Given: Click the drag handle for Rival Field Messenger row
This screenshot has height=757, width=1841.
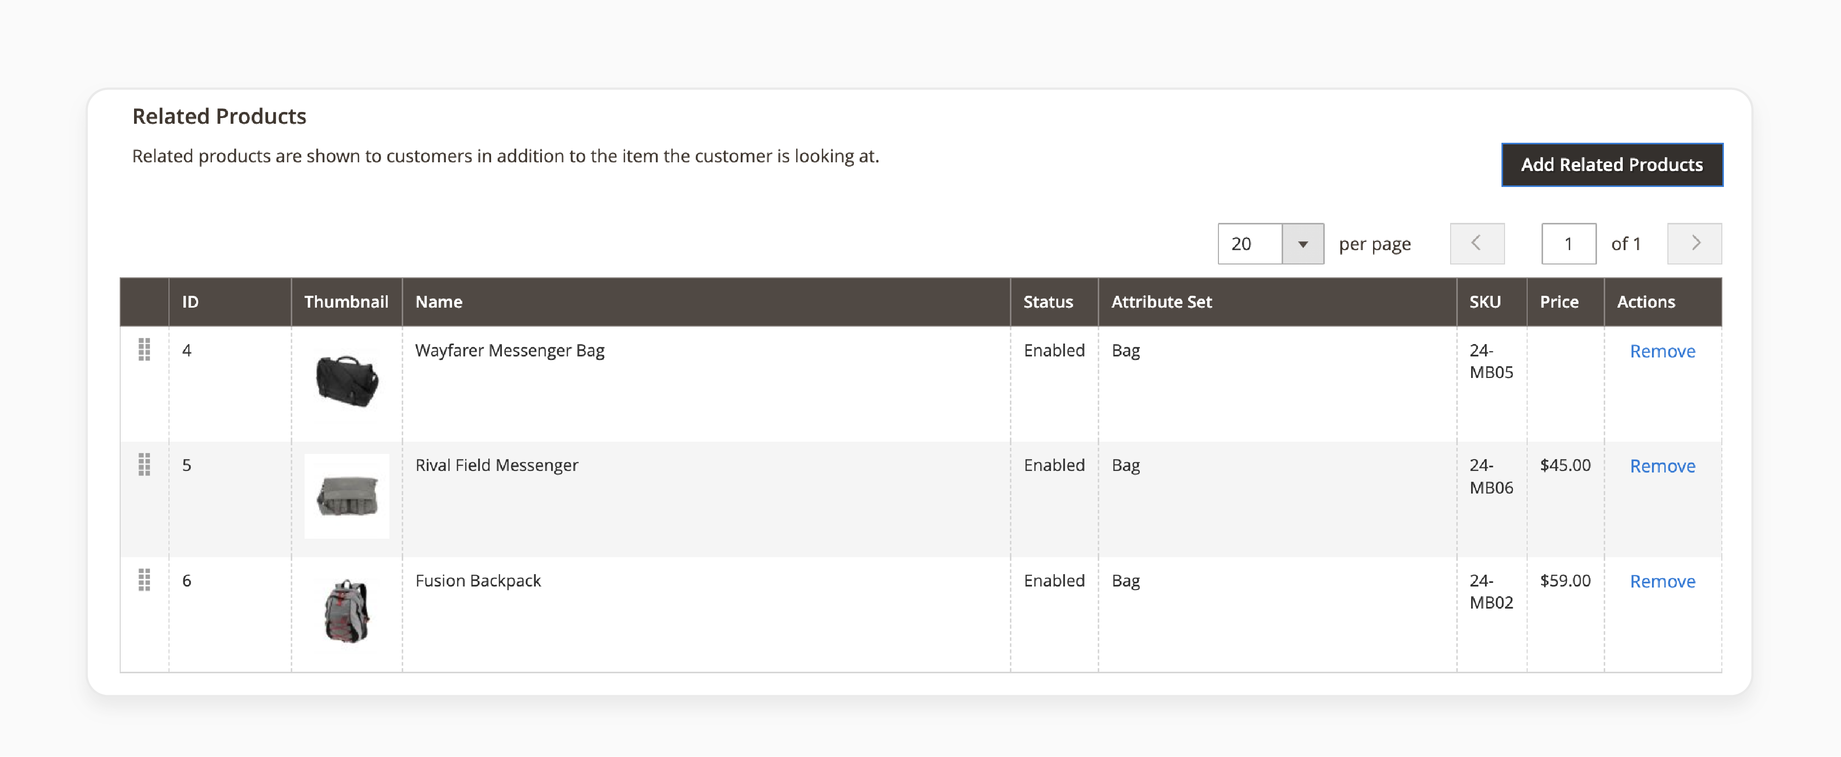Looking at the screenshot, I should pos(144,465).
